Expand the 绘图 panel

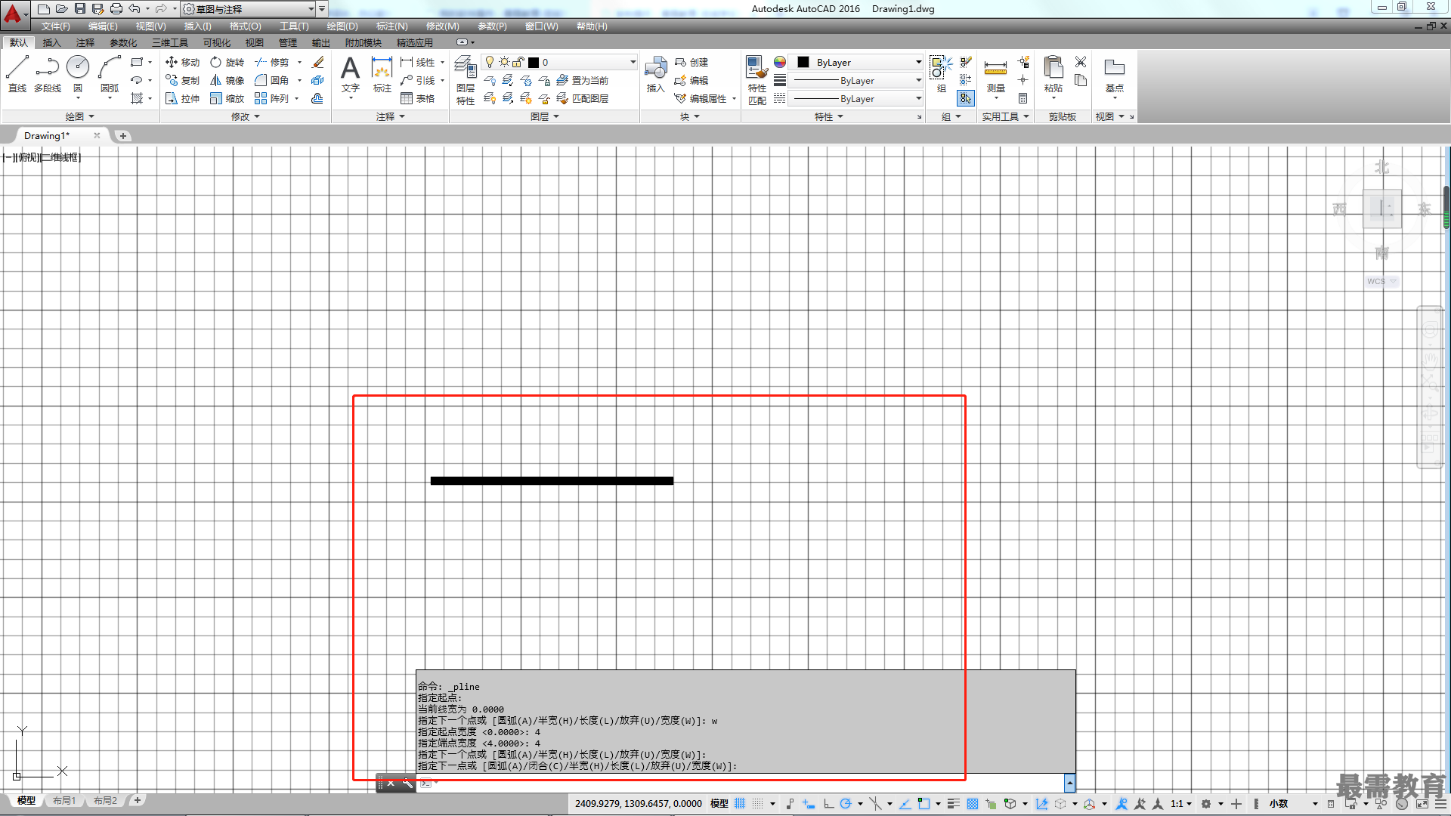[x=79, y=116]
